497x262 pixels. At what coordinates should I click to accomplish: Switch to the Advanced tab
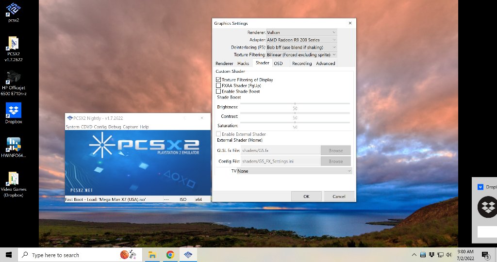pyautogui.click(x=326, y=64)
